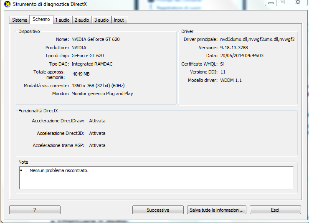This screenshot has height=223, width=309.
Task: Click the NVIDIA GeForce GT 620 name value
Action: (95, 39)
